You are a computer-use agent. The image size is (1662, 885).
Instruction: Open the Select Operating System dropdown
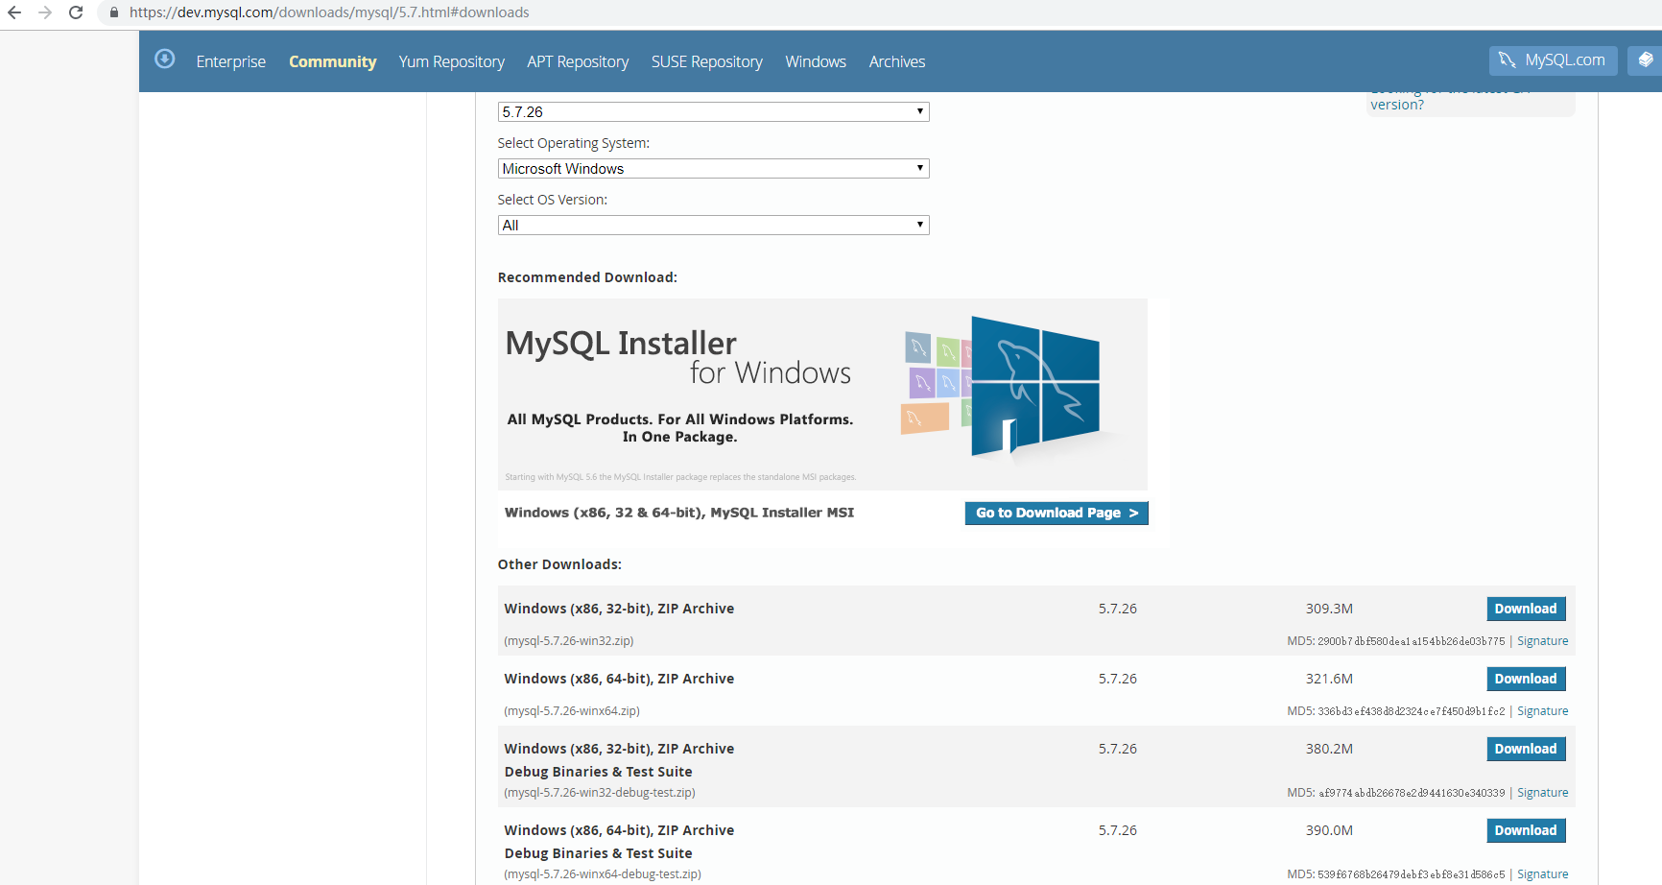(x=713, y=169)
